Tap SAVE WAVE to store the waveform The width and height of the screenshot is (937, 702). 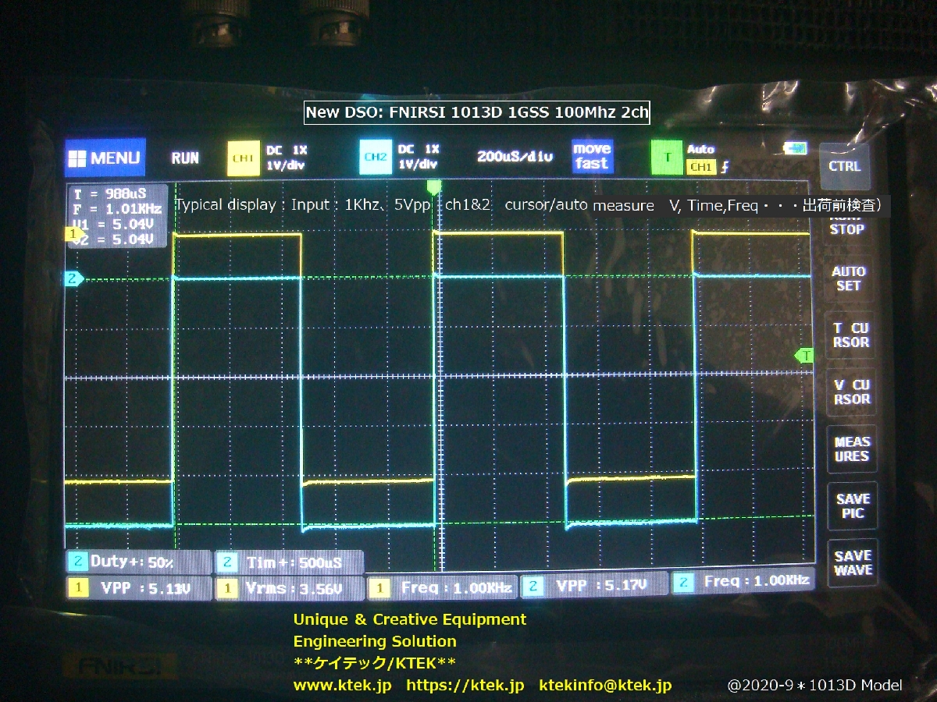[852, 562]
